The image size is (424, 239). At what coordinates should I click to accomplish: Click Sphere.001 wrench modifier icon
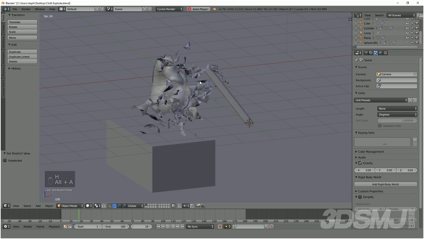(x=395, y=43)
